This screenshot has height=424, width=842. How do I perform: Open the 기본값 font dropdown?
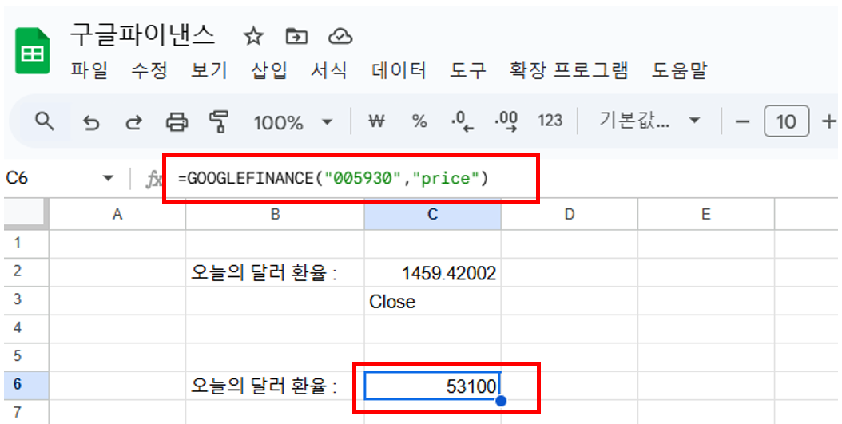(649, 121)
